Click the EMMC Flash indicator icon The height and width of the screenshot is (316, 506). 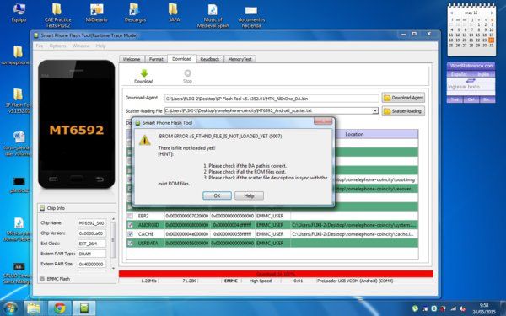tap(42, 279)
